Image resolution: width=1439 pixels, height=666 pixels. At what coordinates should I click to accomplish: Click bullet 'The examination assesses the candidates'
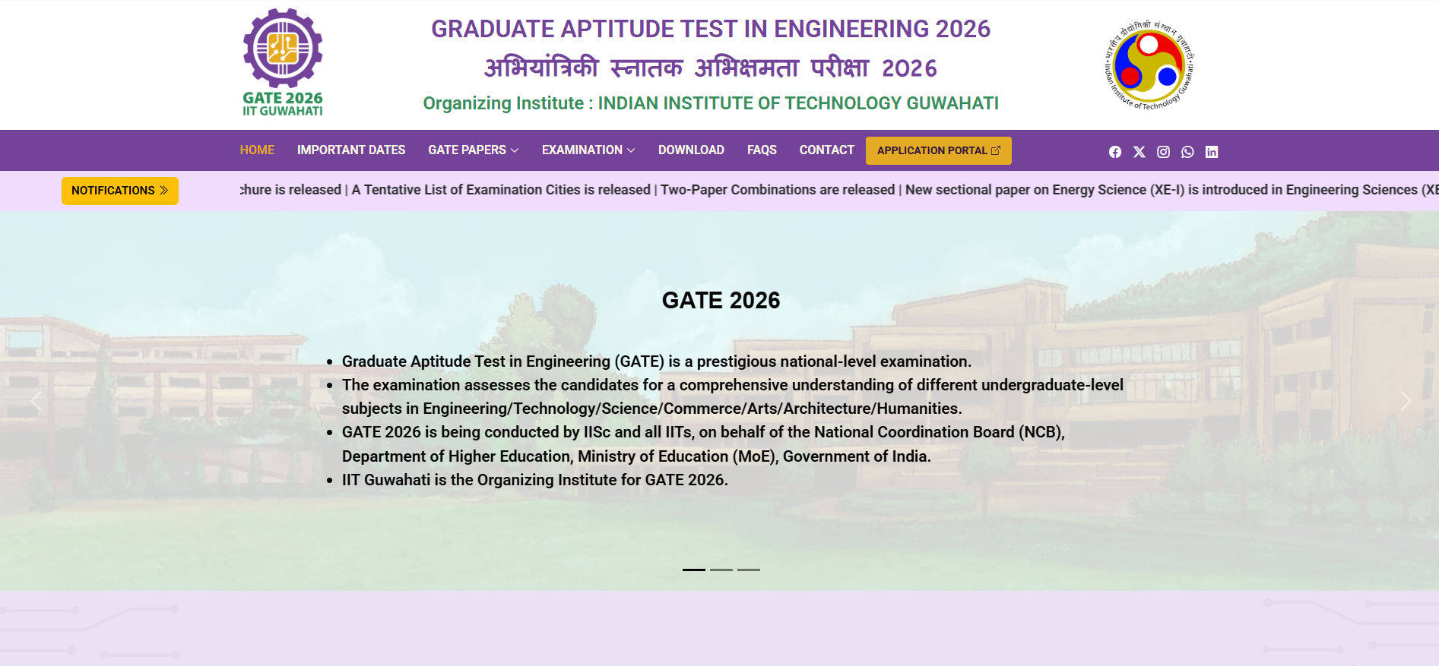click(x=733, y=396)
